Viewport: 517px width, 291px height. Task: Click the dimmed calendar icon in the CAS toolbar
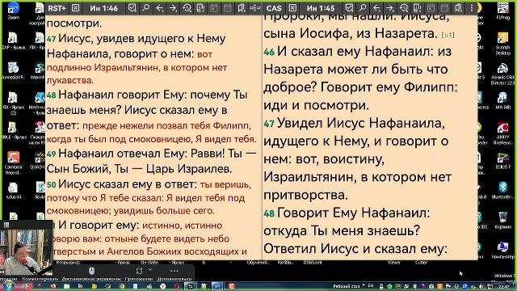click(x=444, y=8)
